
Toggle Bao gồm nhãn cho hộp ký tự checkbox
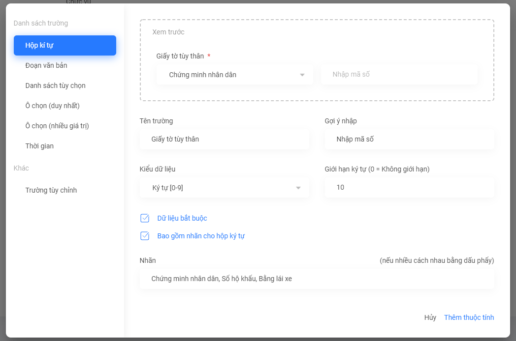pyautogui.click(x=145, y=236)
